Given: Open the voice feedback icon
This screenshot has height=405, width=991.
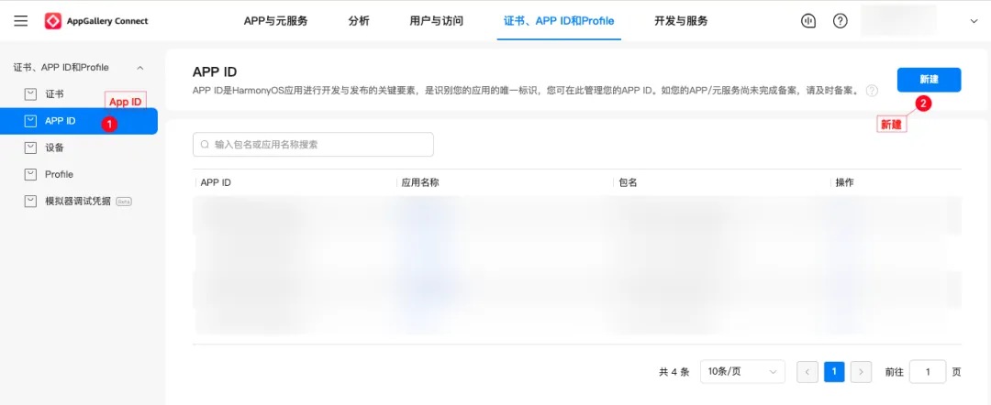Looking at the screenshot, I should [807, 21].
